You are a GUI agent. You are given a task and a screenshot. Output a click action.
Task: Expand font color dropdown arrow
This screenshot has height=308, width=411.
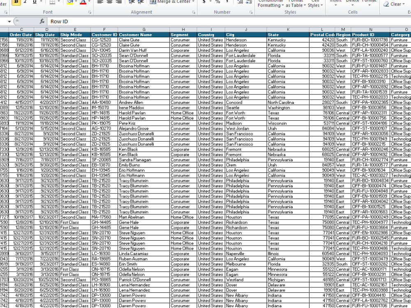89,2
